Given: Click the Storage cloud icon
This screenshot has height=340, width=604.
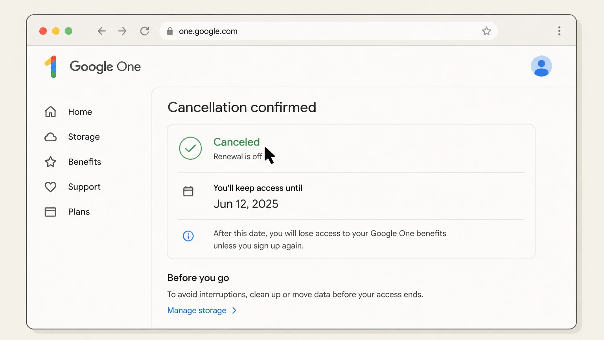Looking at the screenshot, I should [50, 137].
